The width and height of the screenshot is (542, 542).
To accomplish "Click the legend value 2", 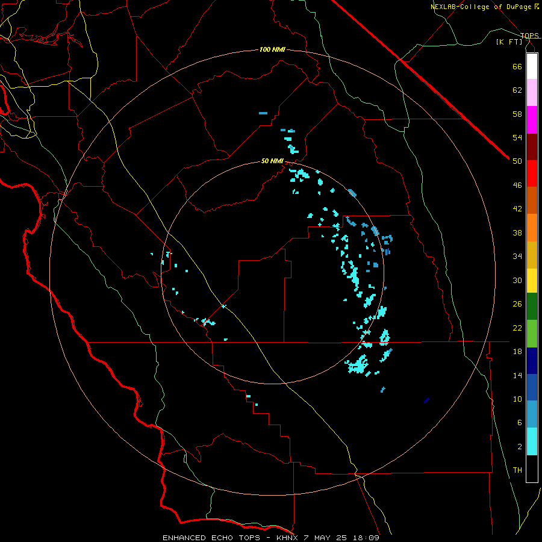I will click(520, 447).
